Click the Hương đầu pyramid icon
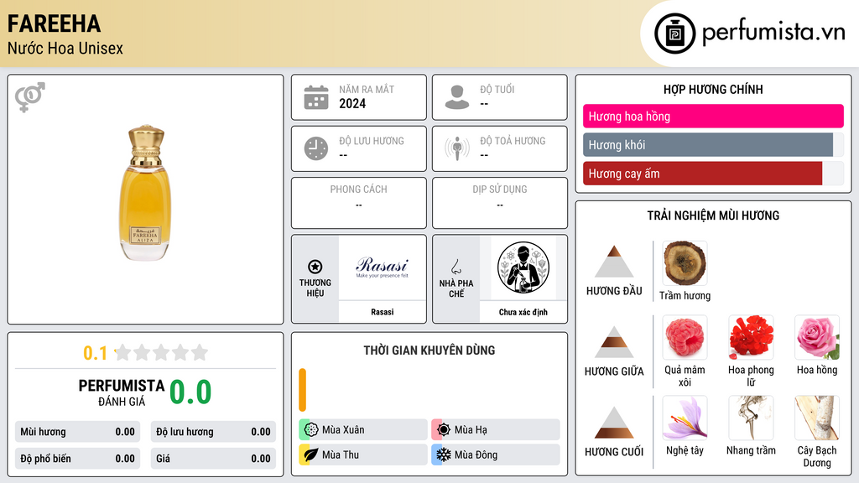The height and width of the screenshot is (483, 859). [x=614, y=262]
